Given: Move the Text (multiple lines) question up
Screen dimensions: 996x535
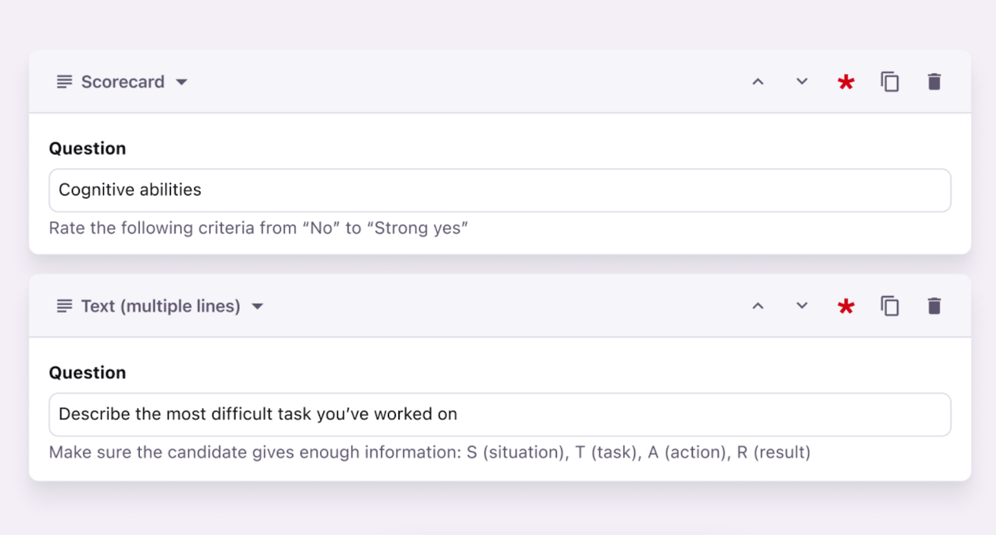Looking at the screenshot, I should click(x=758, y=306).
